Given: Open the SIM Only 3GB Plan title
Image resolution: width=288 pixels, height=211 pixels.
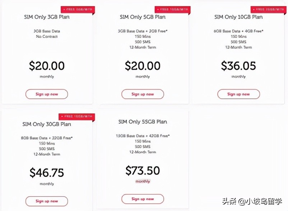Looking at the screenshot, I should pos(47,17).
